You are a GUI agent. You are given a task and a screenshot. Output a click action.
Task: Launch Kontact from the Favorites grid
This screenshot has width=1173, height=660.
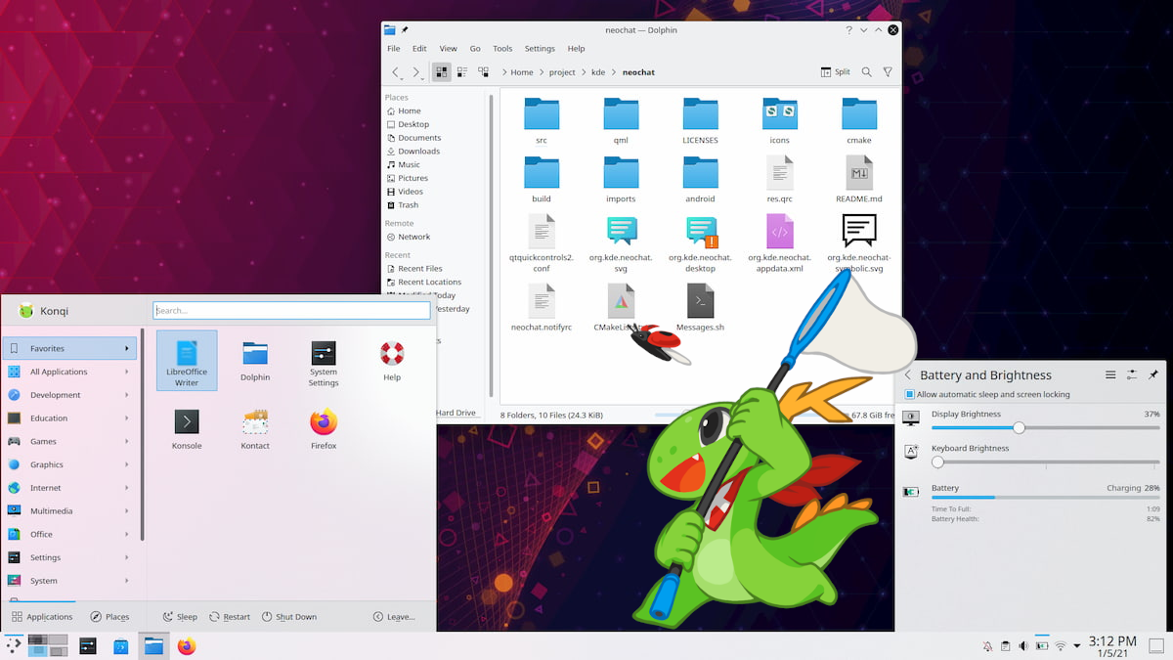[255, 428]
